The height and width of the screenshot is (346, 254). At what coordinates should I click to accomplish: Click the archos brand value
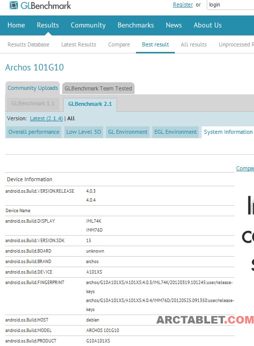coord(92,262)
